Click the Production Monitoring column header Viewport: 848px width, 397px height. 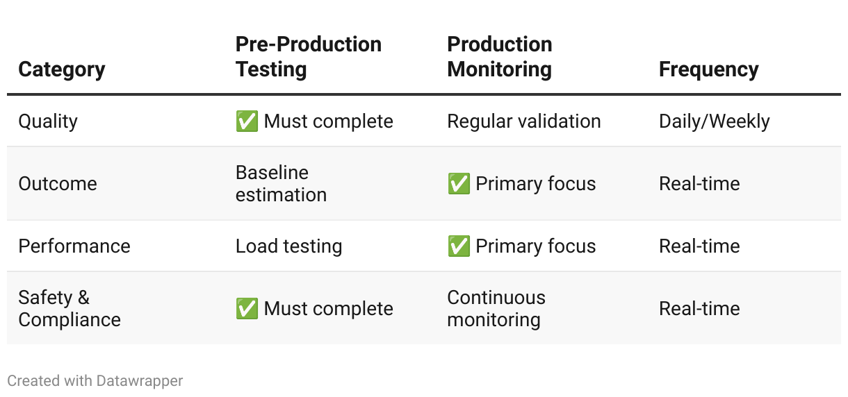[499, 57]
